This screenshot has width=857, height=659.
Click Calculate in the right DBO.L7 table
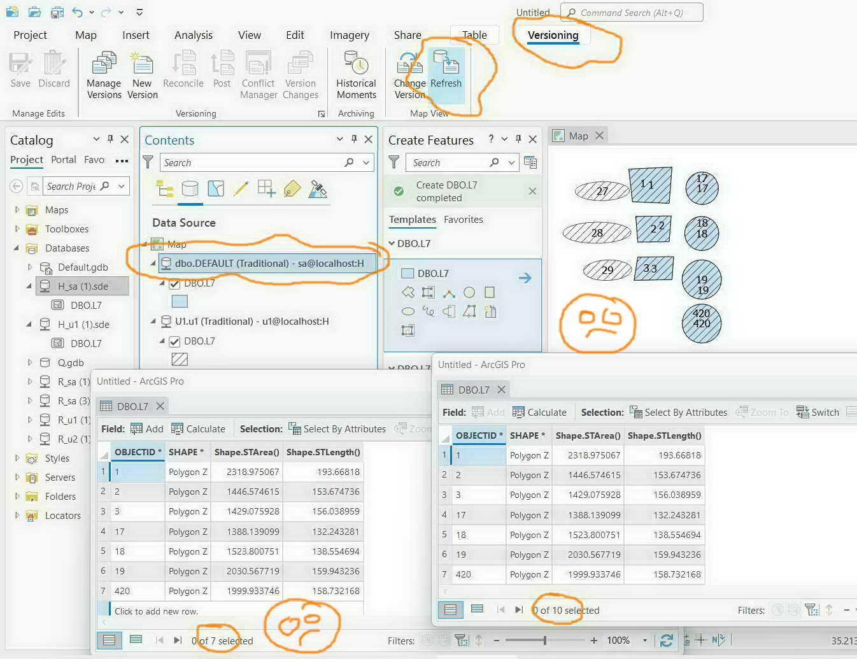[x=539, y=412]
